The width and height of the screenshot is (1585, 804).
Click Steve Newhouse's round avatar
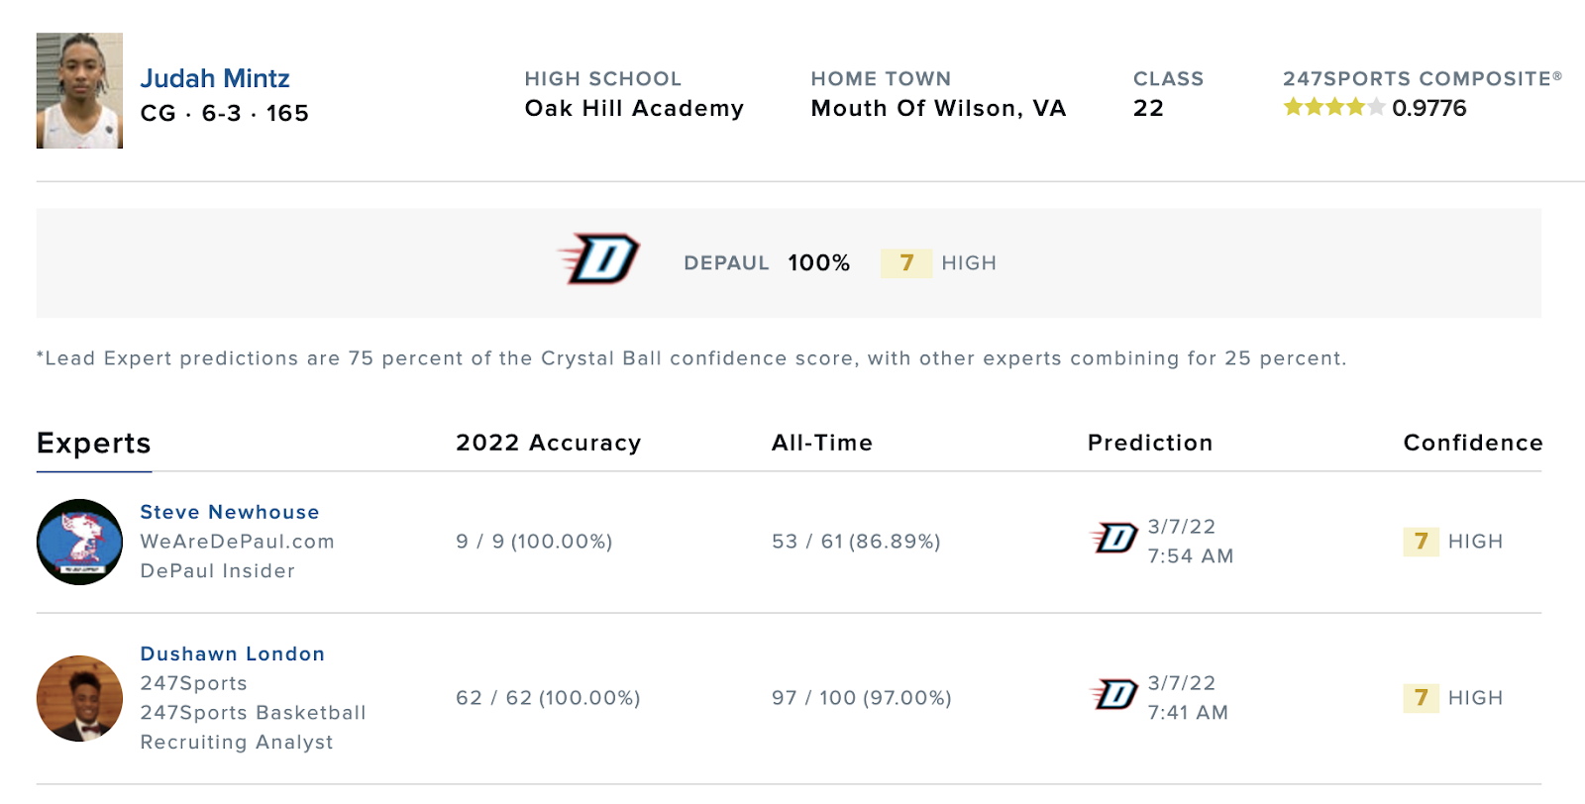click(x=79, y=542)
